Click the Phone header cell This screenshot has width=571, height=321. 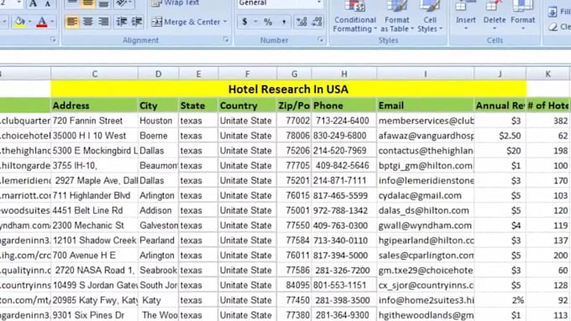(344, 106)
